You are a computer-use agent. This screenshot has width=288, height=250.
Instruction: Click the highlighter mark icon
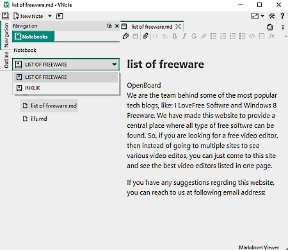tap(204, 36)
